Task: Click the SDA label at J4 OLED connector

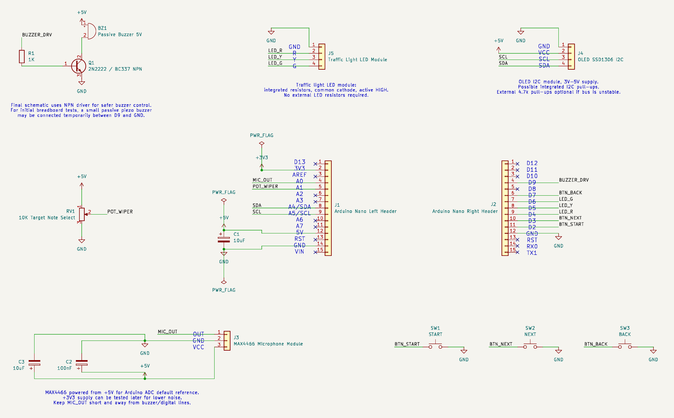Action: click(503, 63)
